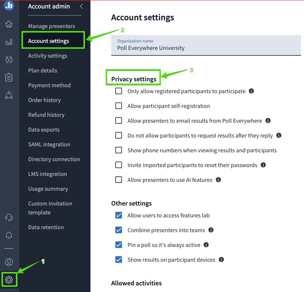Uncheck Combine presenters into teams
The image size is (304, 292).
click(119, 230)
